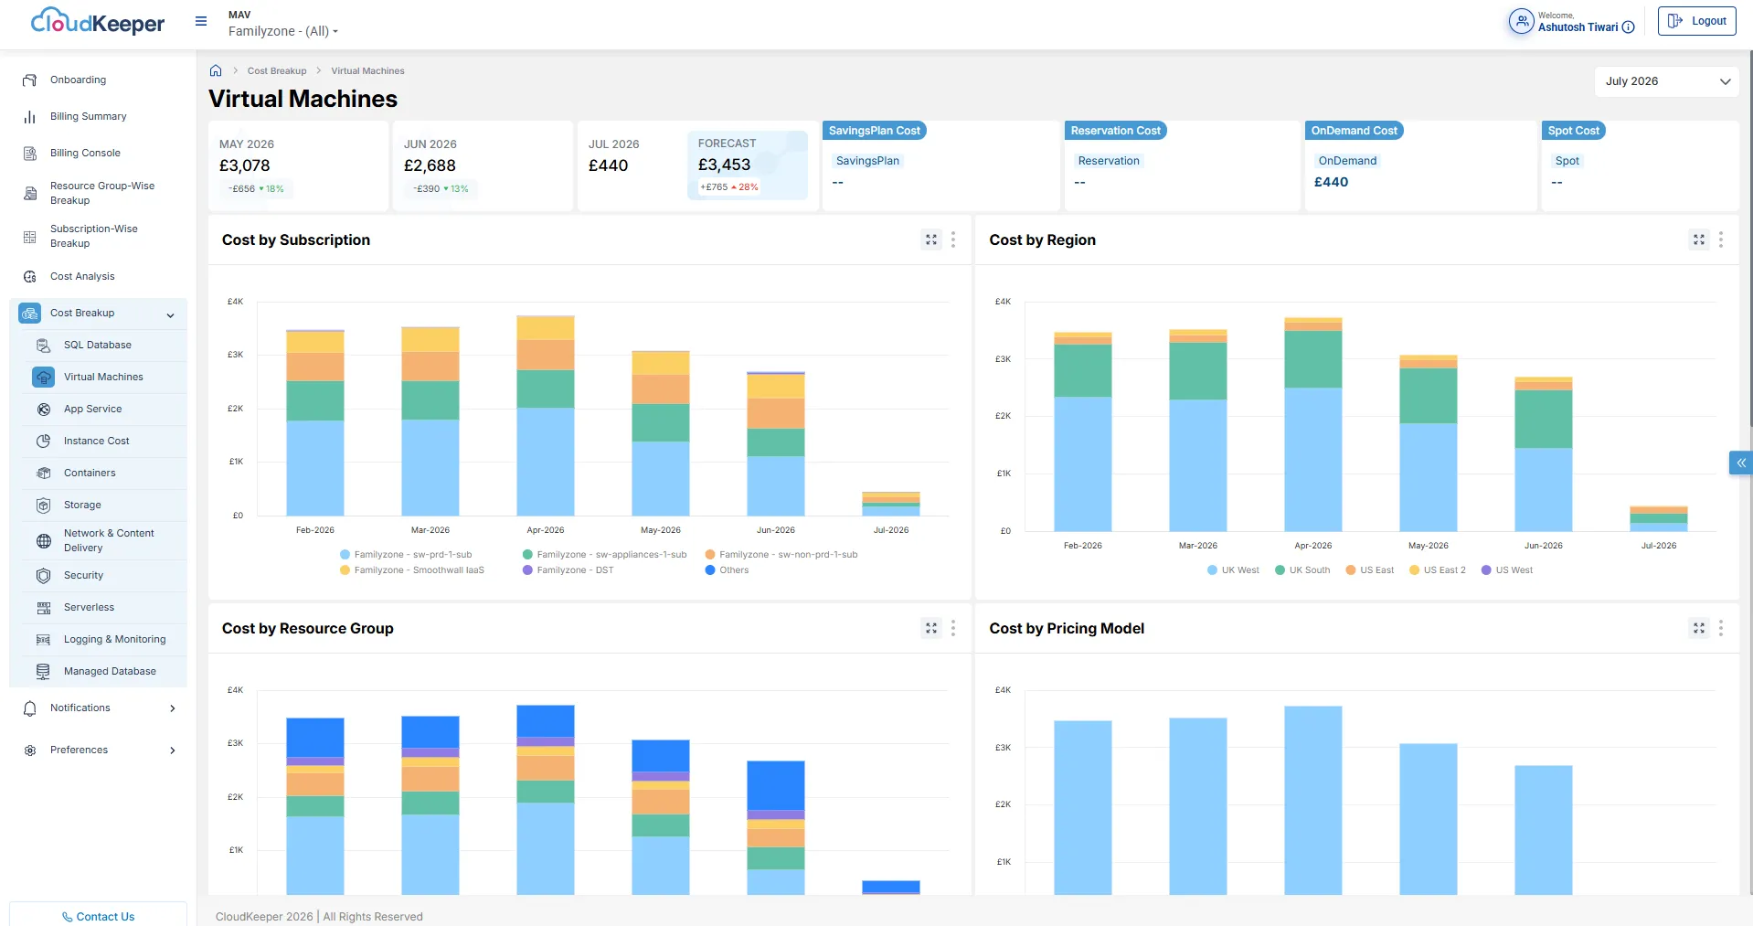Open the home breadcrumb icon
This screenshot has width=1753, height=926.
click(216, 70)
